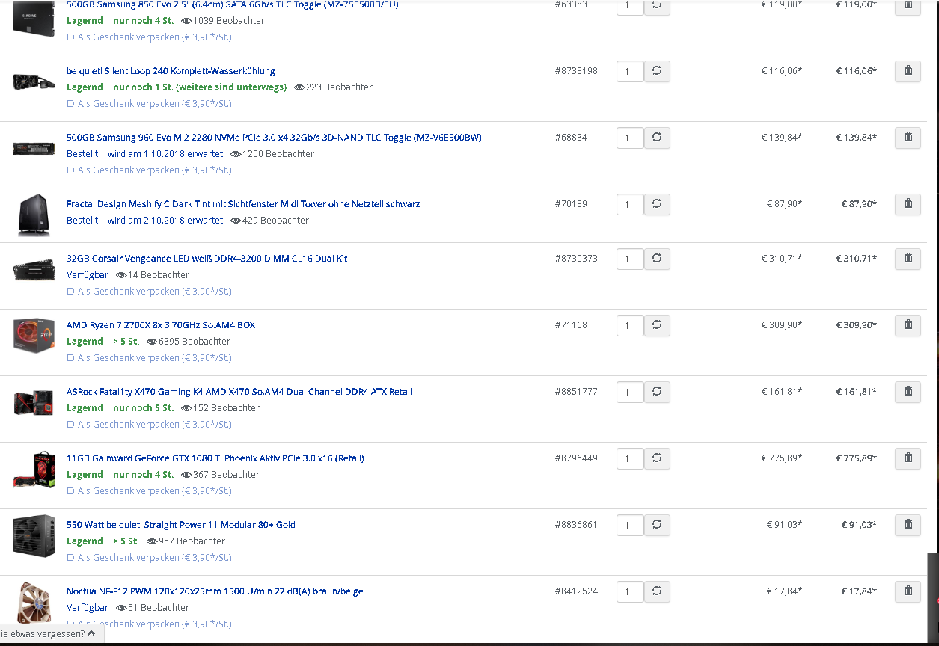Toggle gift wrap for Straight Power 11 PSU
939x646 pixels.
click(70, 558)
